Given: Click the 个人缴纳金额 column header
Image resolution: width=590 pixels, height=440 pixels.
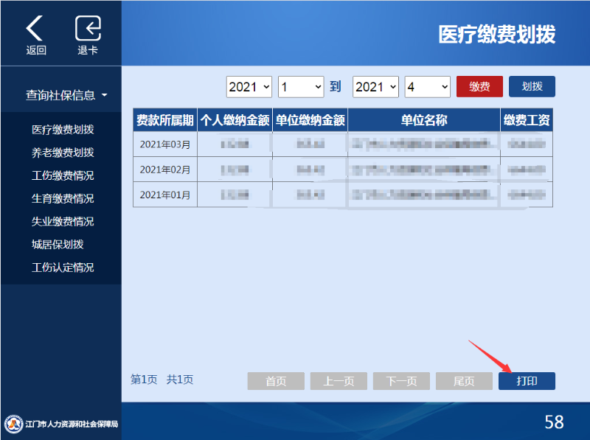Looking at the screenshot, I should tap(235, 120).
